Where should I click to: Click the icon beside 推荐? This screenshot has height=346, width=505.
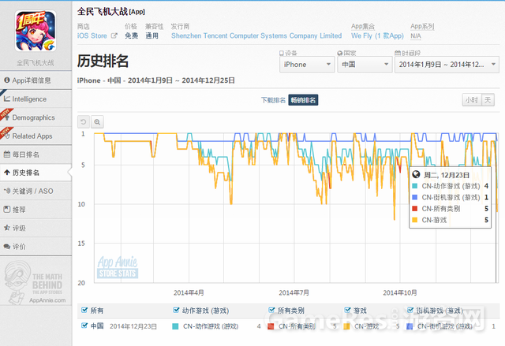pos(7,210)
